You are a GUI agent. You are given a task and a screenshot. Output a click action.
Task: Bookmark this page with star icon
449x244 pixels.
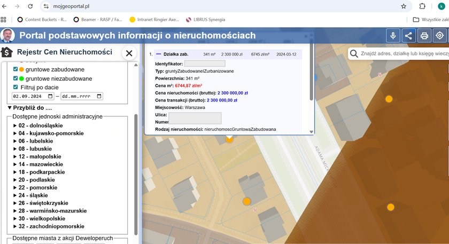tap(404, 6)
